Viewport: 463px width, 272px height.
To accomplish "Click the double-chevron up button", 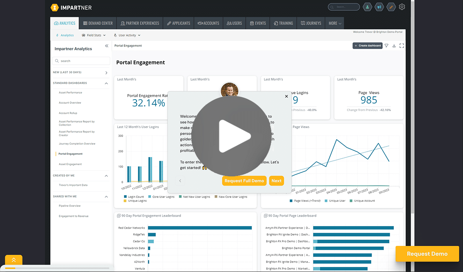I will [14, 260].
